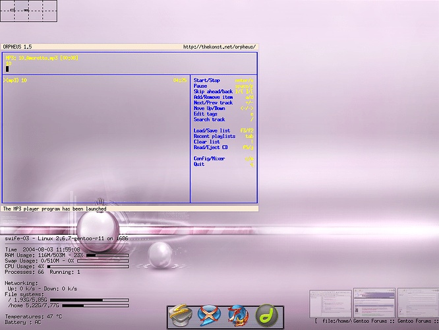Viewport: 439px width, 330px height.
Task: Launch Dreamweaver from the dock
Action: [x=266, y=315]
